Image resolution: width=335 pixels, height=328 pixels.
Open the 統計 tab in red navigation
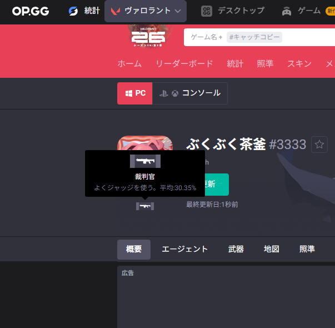[235, 64]
